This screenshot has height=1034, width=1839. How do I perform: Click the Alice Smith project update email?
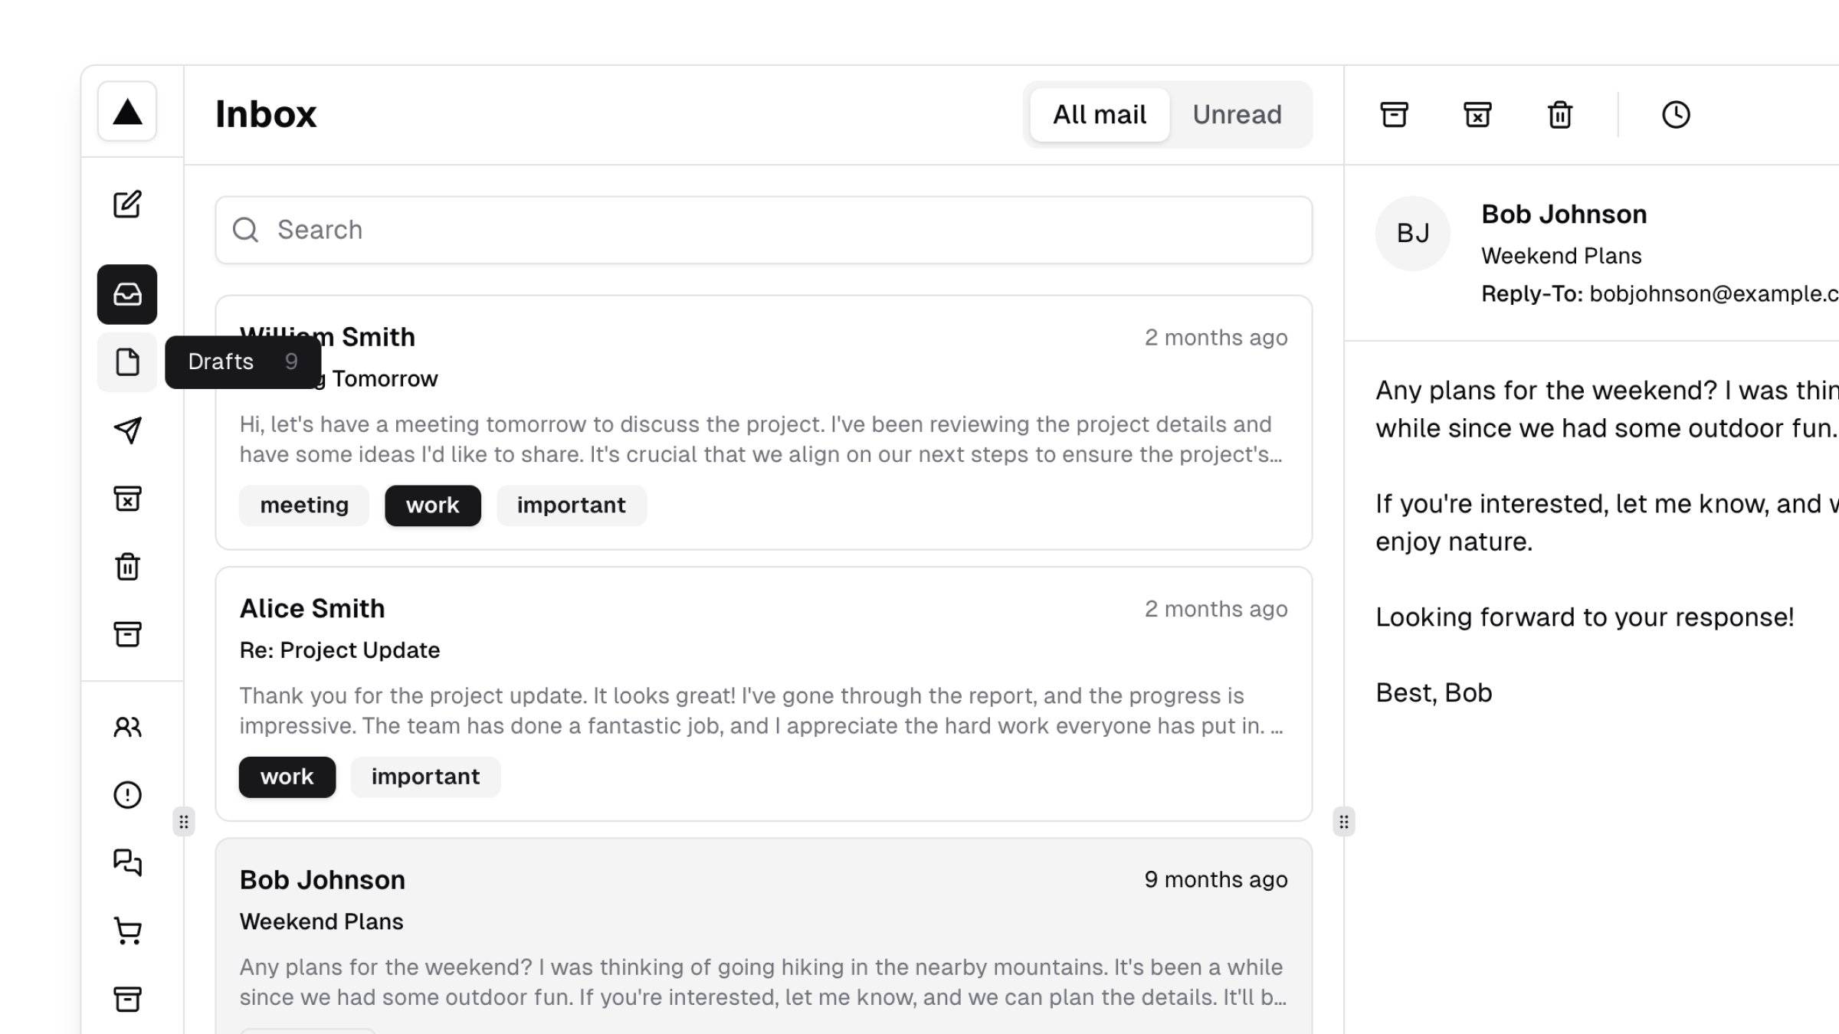coord(763,693)
